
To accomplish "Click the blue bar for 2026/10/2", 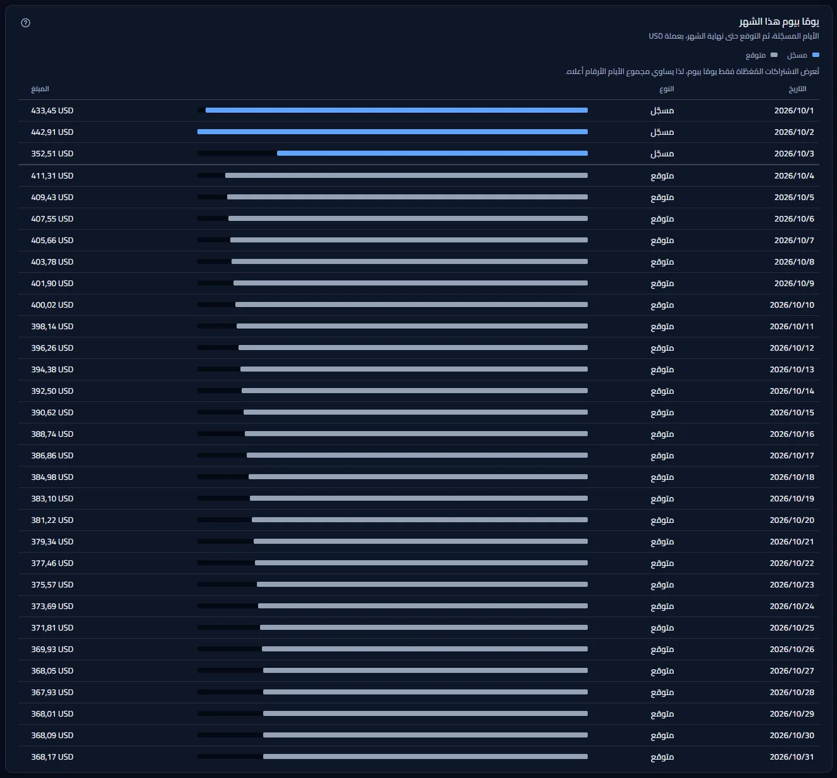I will tap(392, 132).
